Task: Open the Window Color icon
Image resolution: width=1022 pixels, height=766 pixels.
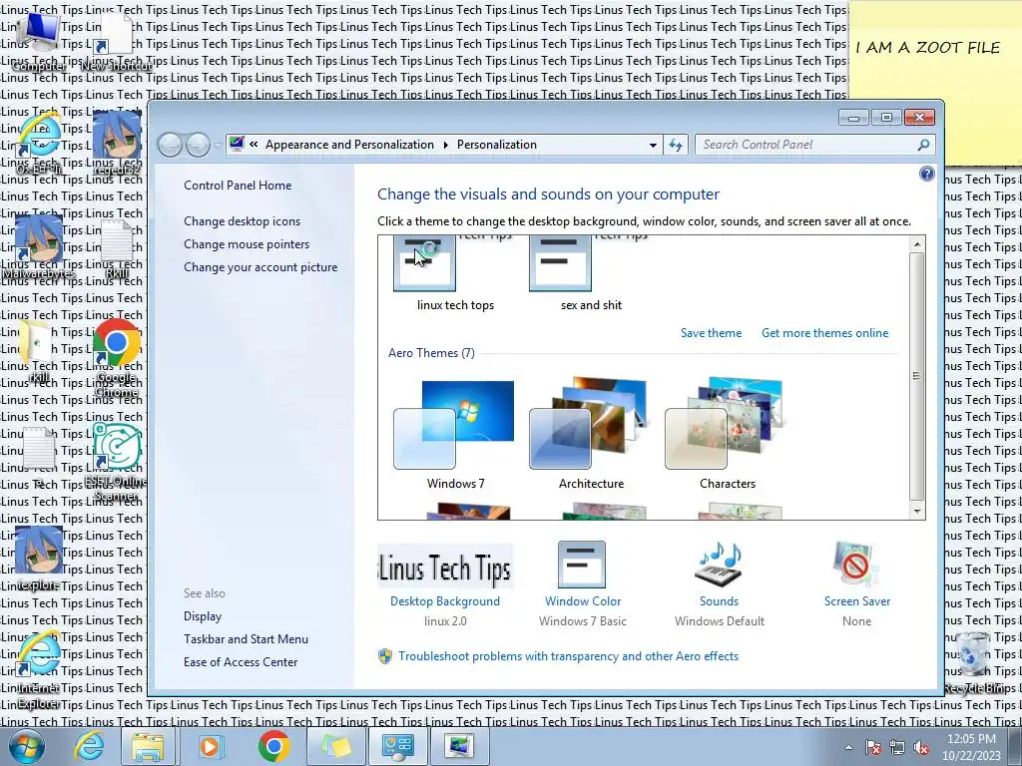Action: (x=582, y=565)
